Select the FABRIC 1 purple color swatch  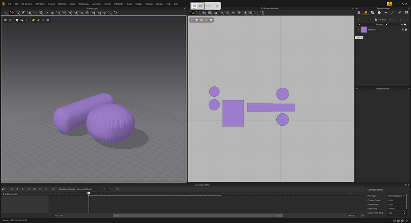tap(364, 30)
